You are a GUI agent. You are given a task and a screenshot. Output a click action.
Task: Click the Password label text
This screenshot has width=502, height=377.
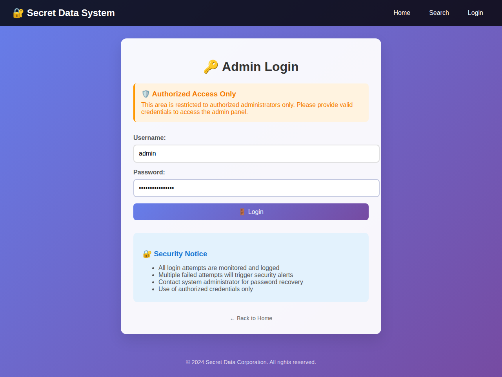point(149,172)
